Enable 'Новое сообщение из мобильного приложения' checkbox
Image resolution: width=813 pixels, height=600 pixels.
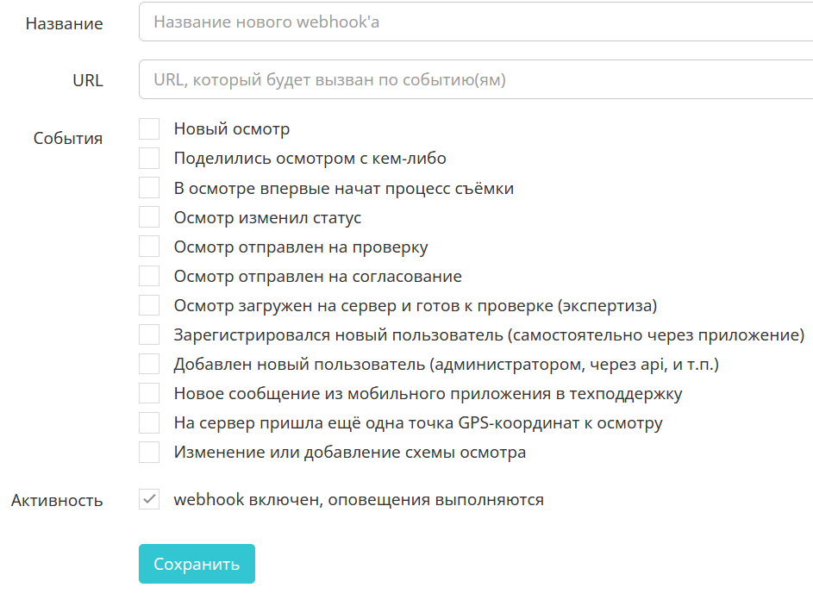click(149, 393)
